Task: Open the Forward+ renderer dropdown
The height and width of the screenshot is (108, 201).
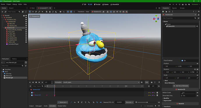Action: (x=196, y=4)
